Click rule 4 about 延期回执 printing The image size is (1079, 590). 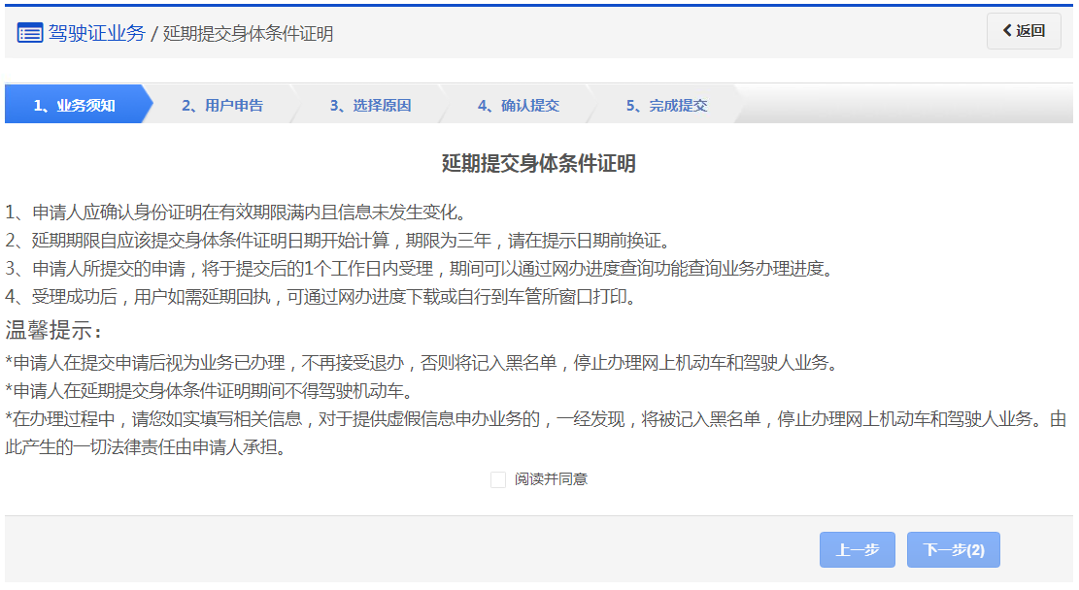point(320,297)
